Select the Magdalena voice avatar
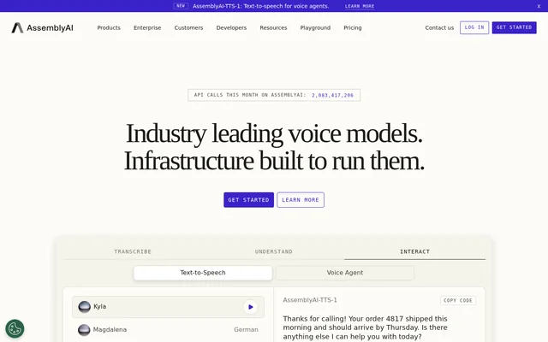548x342 pixels. click(84, 330)
